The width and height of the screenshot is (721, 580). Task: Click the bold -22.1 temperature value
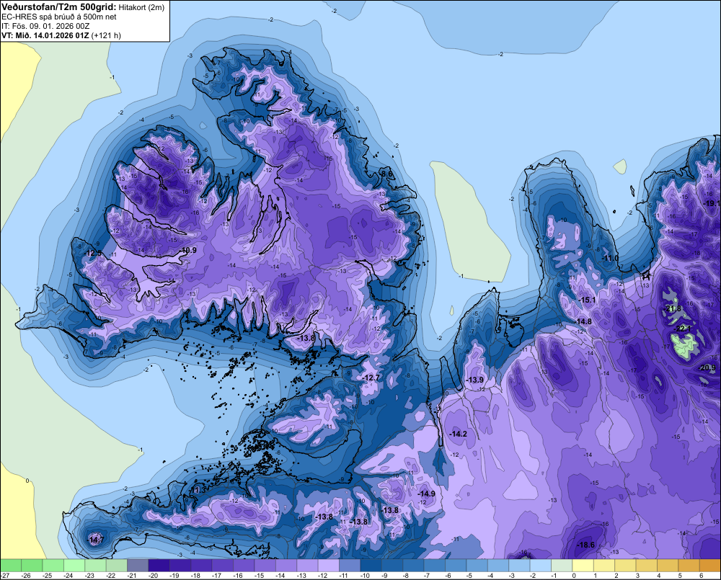click(x=684, y=329)
